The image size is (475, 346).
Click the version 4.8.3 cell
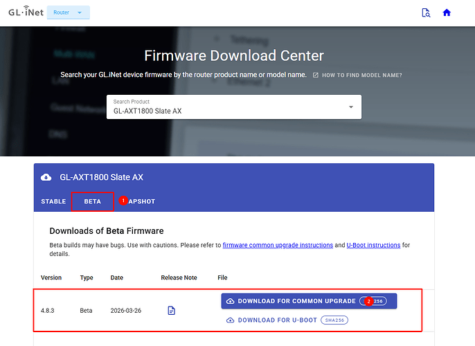point(48,311)
